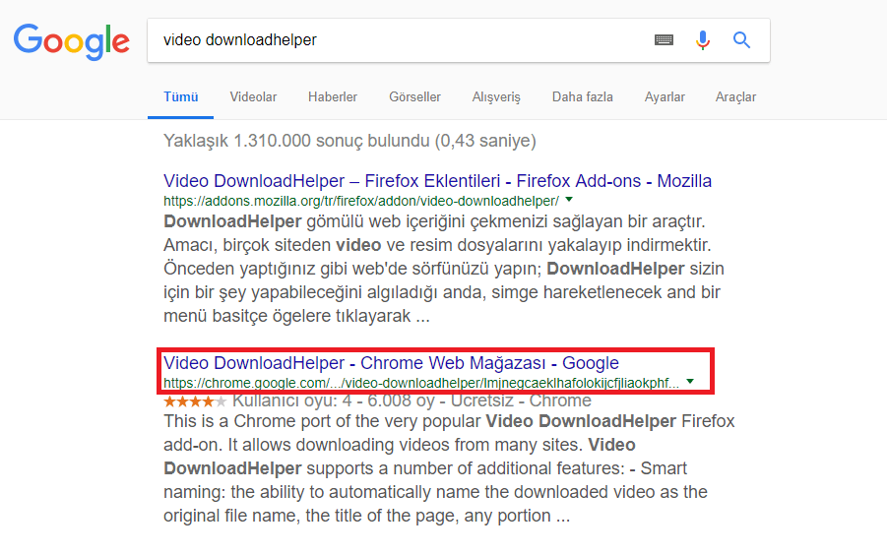Image resolution: width=887 pixels, height=555 pixels.
Task: Click the chrome.google.com green URL
Action: click(421, 383)
